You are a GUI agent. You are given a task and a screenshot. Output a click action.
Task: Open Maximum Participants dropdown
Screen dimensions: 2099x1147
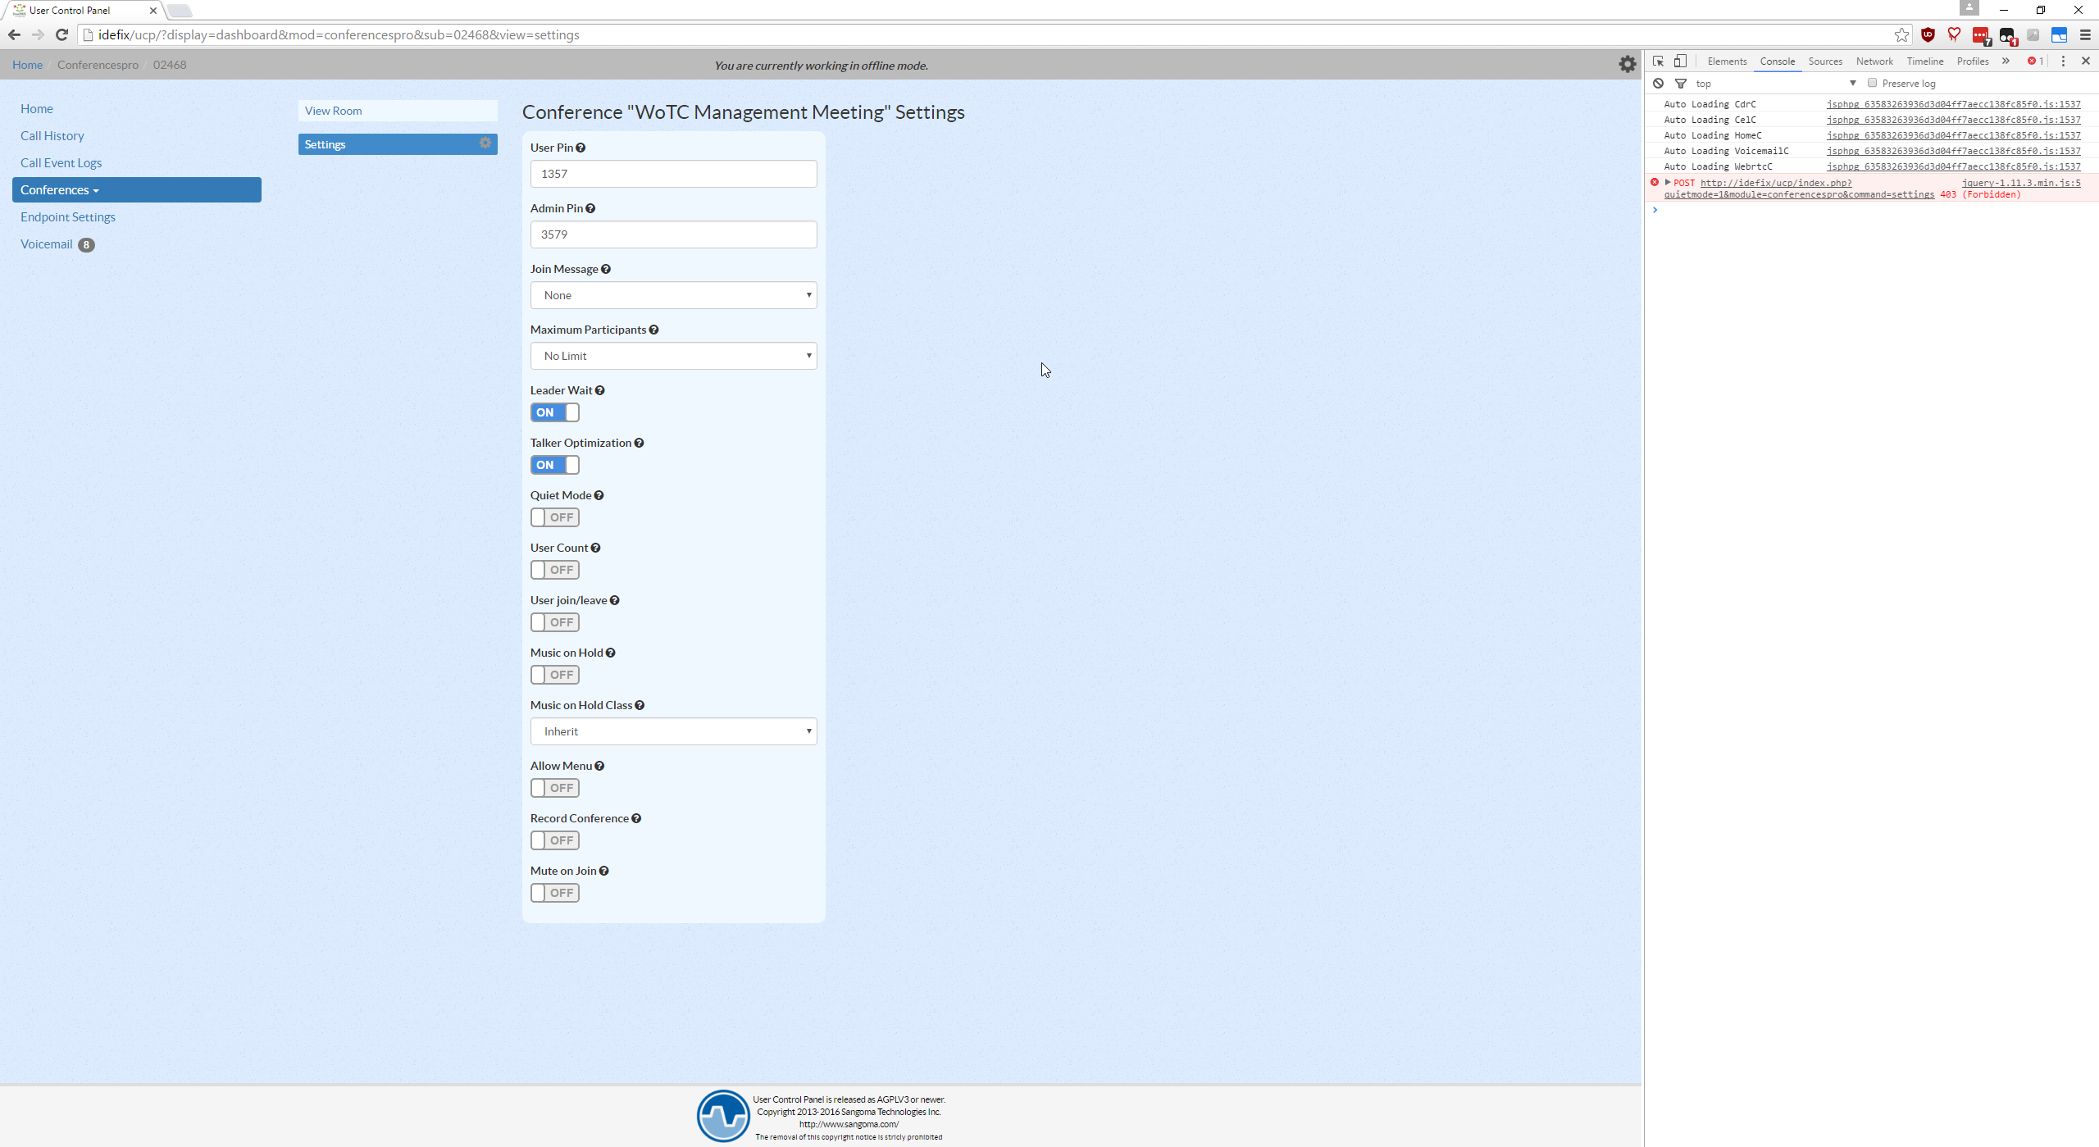coord(674,356)
